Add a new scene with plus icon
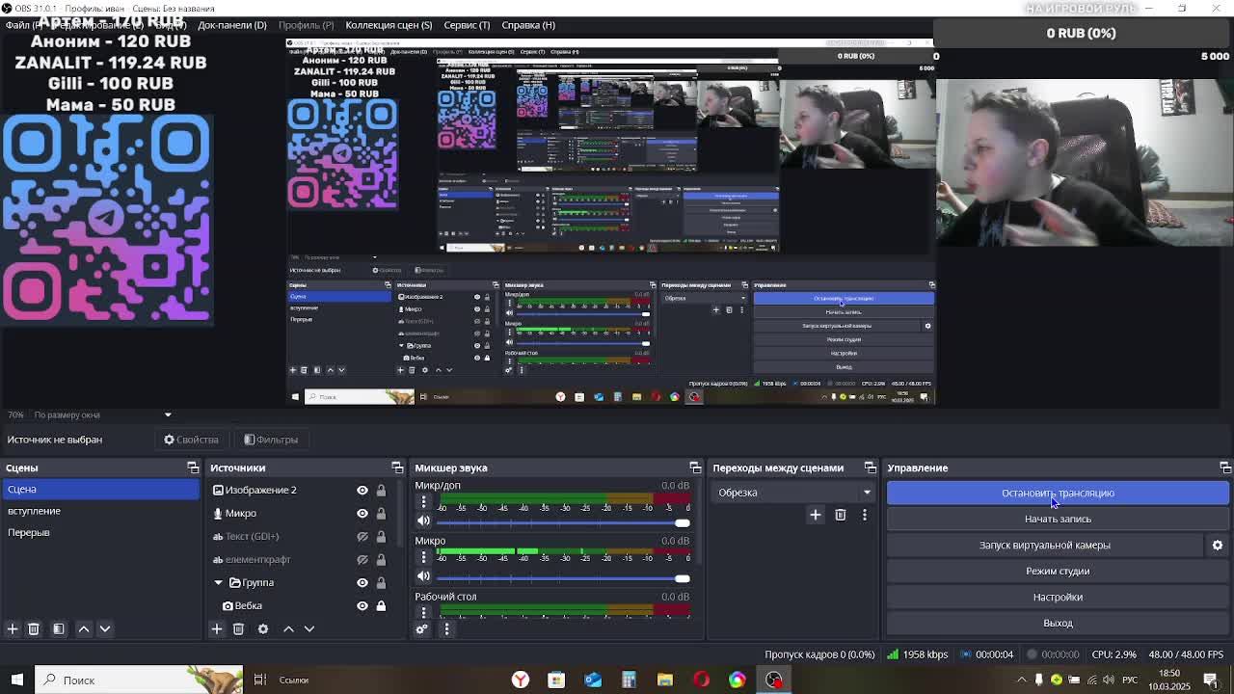This screenshot has height=694, width=1234. click(x=13, y=628)
